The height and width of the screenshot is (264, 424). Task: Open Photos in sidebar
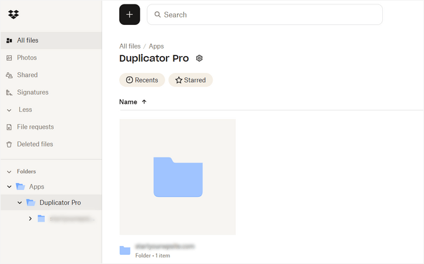pos(51,58)
